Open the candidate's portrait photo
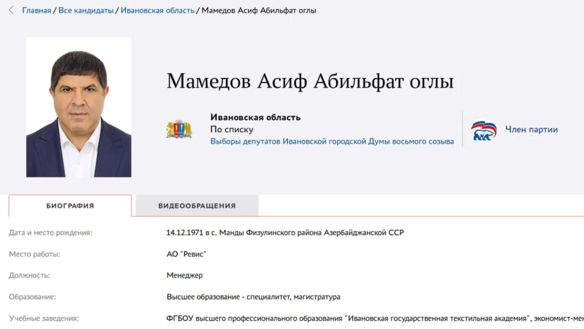This screenshot has width=584, height=329. [78, 107]
